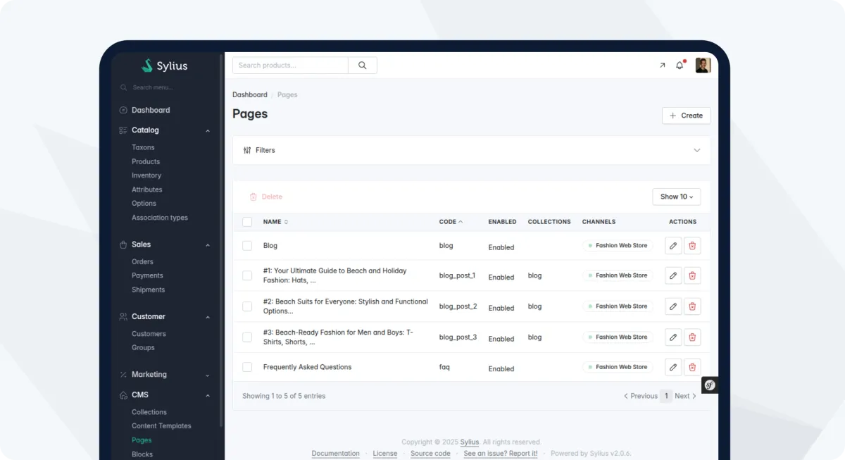845x460 pixels.
Task: Select the Frequently Asked Questions checkbox
Action: pyautogui.click(x=247, y=367)
